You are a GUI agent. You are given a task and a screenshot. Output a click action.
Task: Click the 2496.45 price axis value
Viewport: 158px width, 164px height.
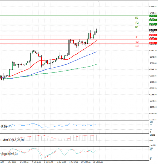tap(153, 7)
